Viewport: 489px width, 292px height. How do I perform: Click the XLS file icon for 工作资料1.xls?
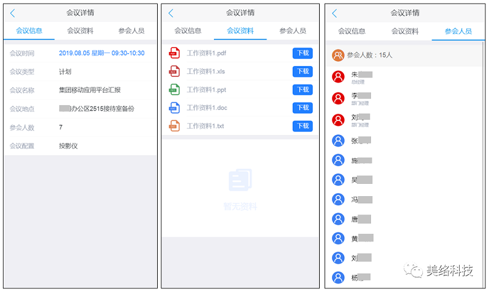(x=174, y=71)
